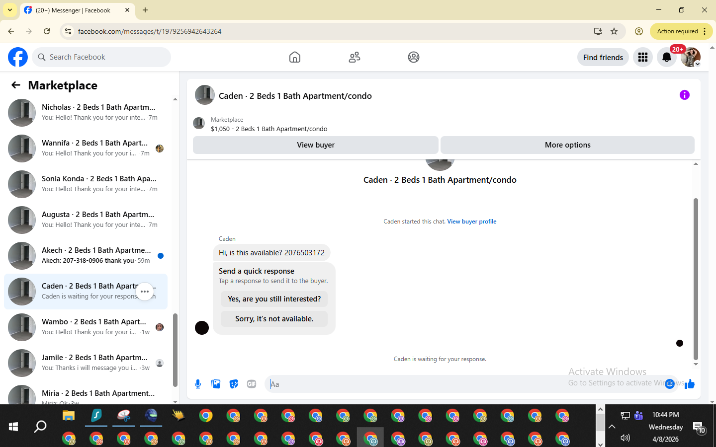
Task: Focus the Search Facebook field
Action: coord(101,57)
